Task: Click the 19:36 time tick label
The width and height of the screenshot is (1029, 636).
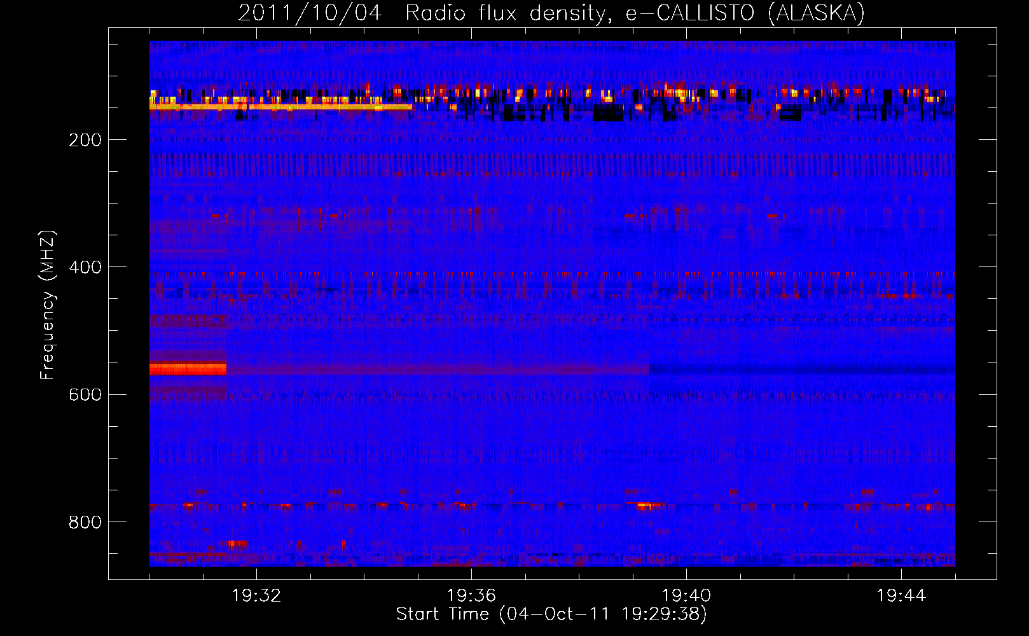Action: tap(471, 596)
